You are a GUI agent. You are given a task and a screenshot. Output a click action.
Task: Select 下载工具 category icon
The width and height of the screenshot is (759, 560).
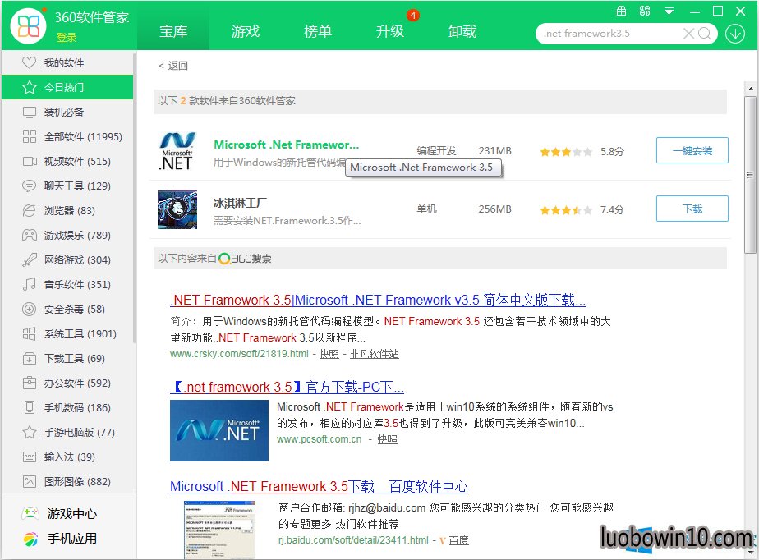[30, 358]
